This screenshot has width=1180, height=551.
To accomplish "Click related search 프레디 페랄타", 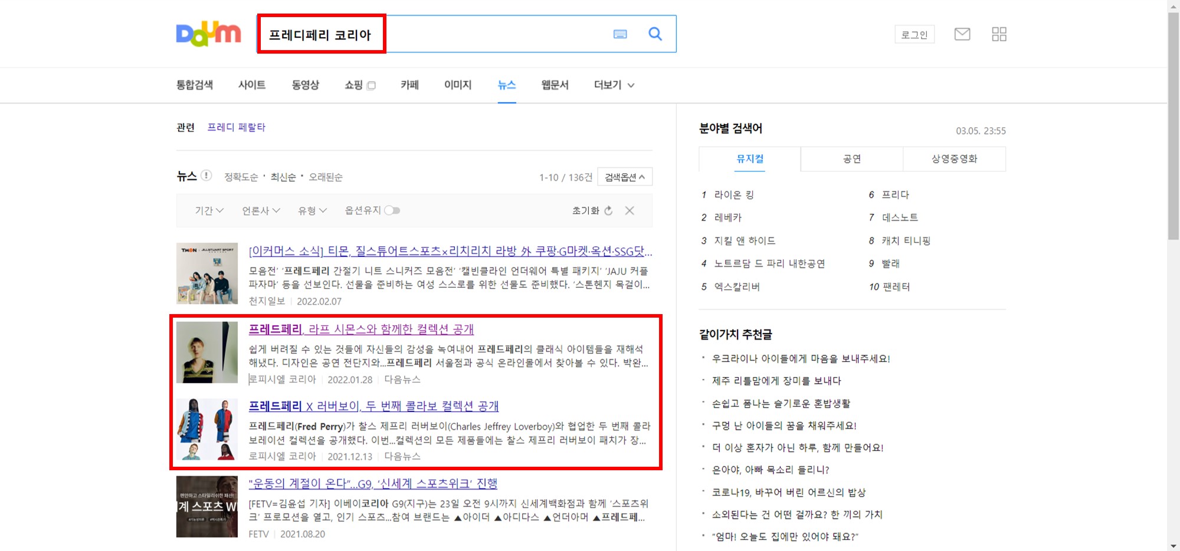I will 236,127.
